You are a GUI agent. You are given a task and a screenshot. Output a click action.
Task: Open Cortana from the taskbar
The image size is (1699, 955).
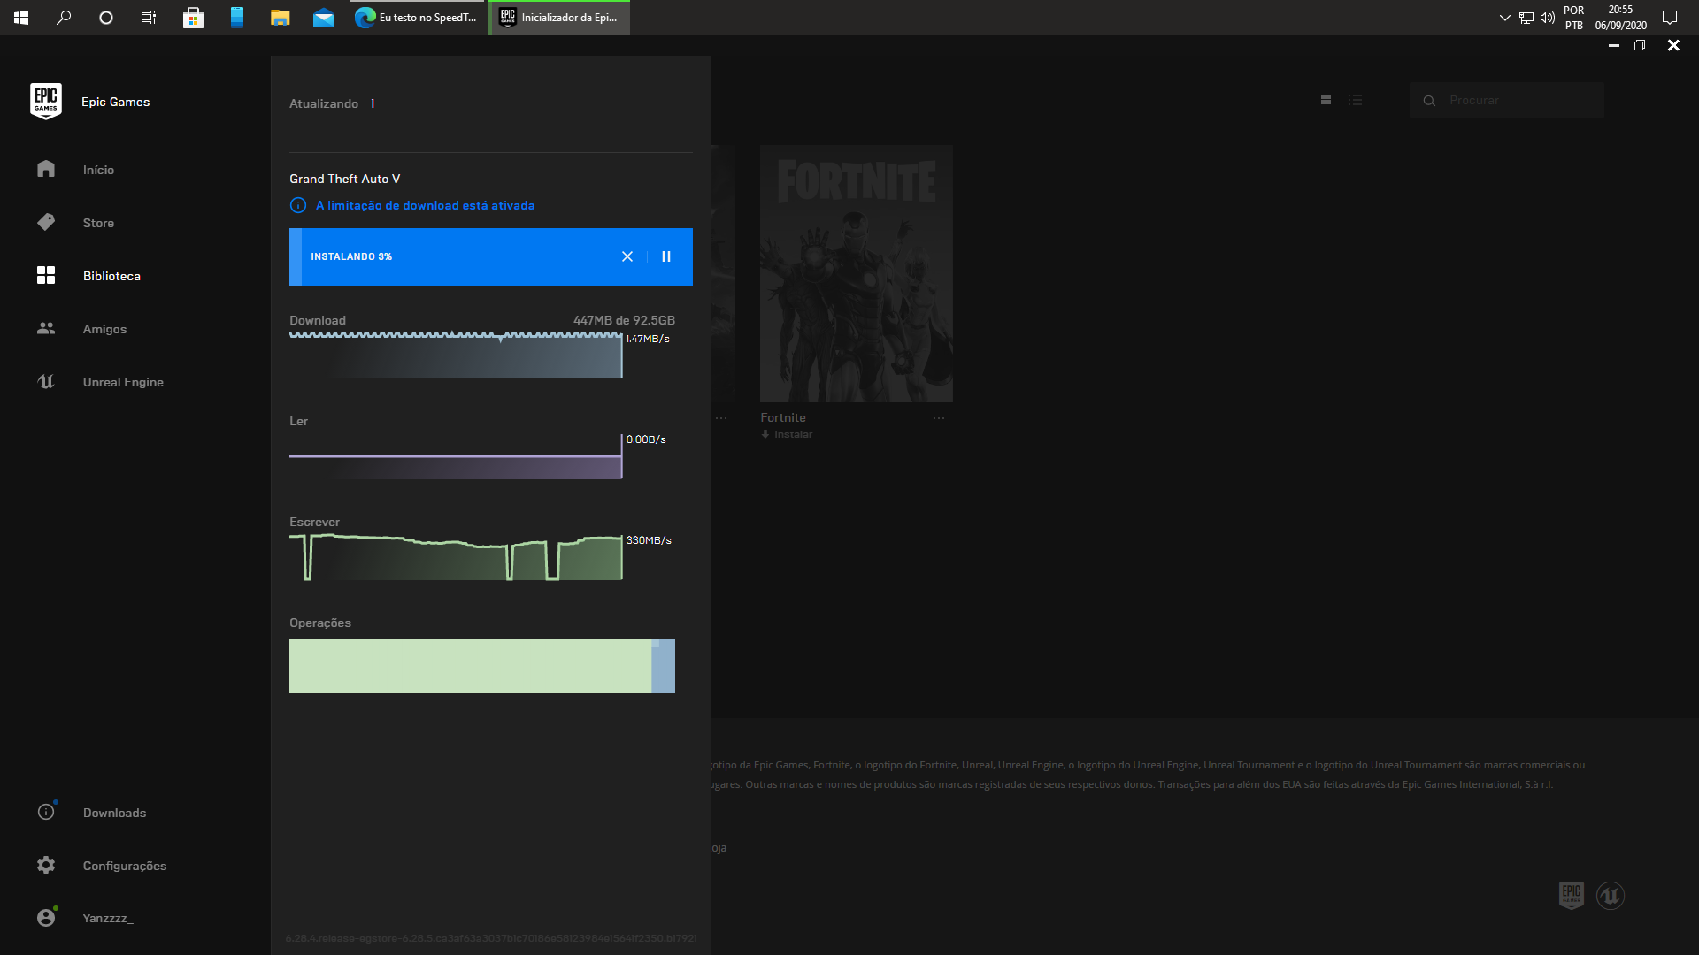[x=106, y=18]
